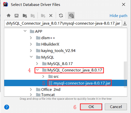Viewport: 131px width, 113px height.
Task: Click the New Folder icon
Action: pos(43,16)
